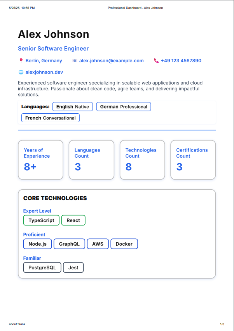Click the 8+ experience value
This screenshot has width=234, height=331.
[30, 167]
